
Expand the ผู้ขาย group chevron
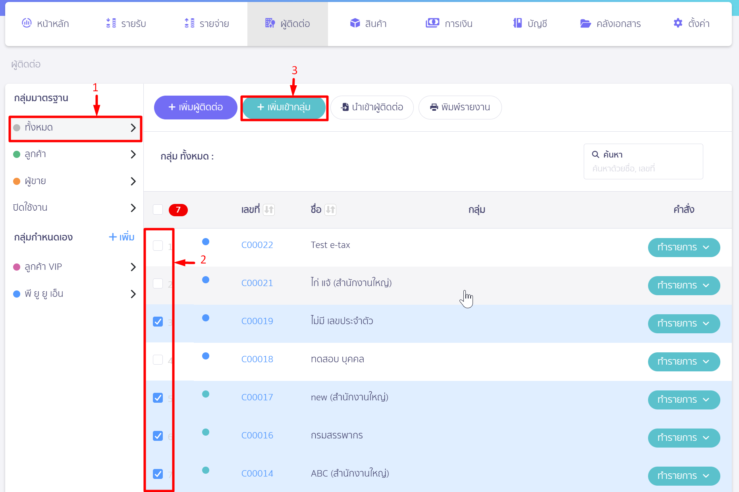tap(133, 181)
